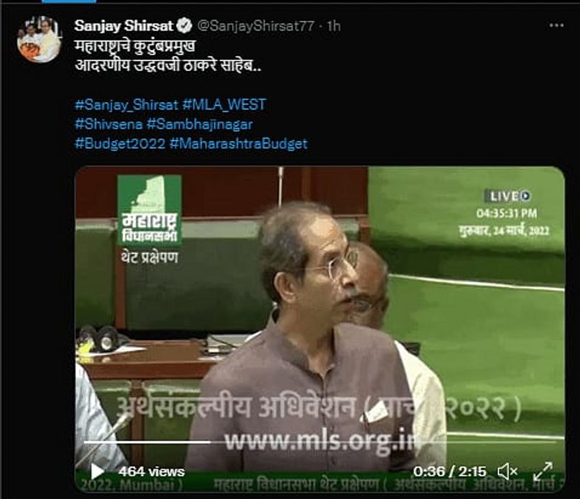580x499 pixels.
Task: Seek on the video progress bar
Action: click(320, 442)
